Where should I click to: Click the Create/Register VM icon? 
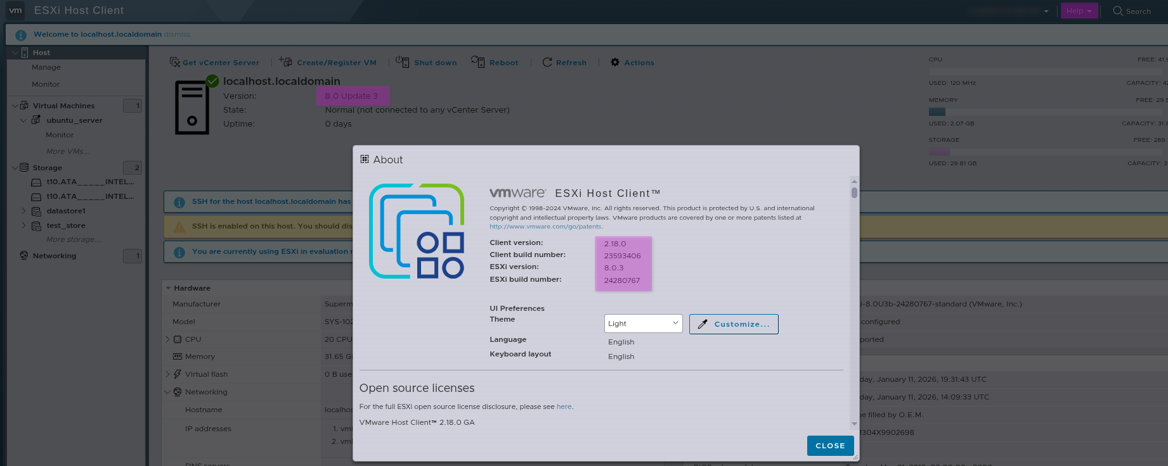point(285,62)
